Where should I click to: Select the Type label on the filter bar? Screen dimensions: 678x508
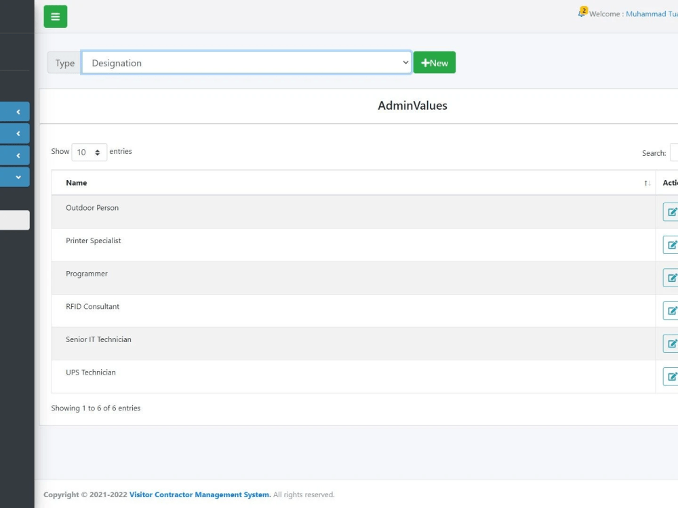(x=64, y=62)
